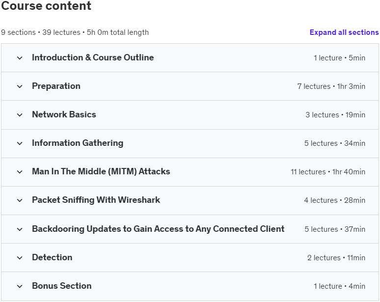380x302 pixels.
Task: Open the Network Basics section title
Action: (64, 114)
